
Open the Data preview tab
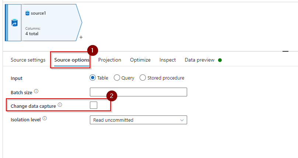click(200, 60)
